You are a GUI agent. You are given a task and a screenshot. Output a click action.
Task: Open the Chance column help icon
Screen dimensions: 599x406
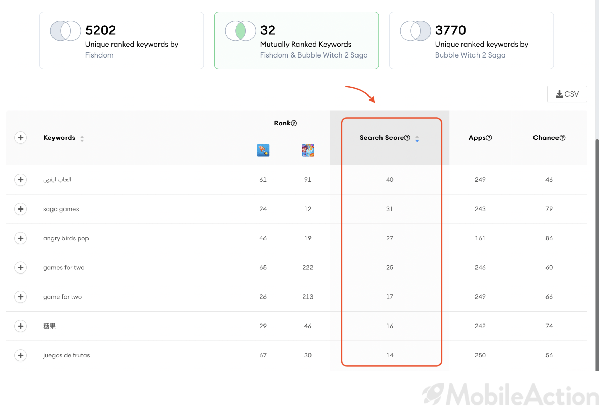click(563, 138)
